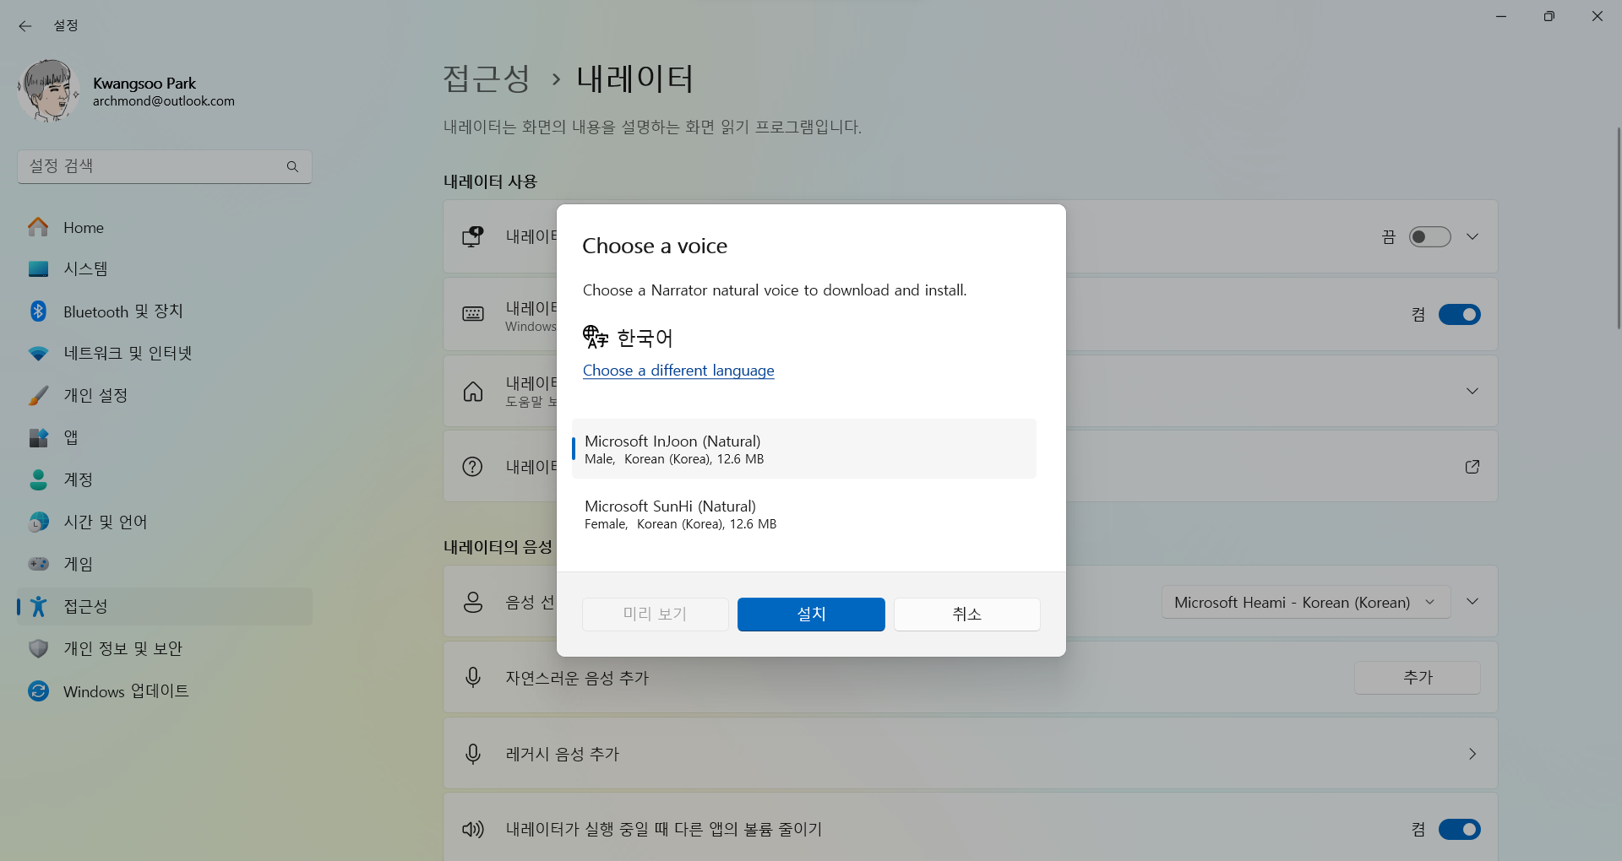Click the Windows 업데이트 sync icon
The width and height of the screenshot is (1622, 861).
[38, 690]
